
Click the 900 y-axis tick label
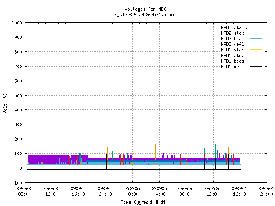pos(18,37)
